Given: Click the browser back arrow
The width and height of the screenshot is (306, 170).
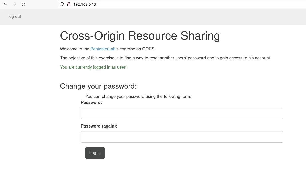Looking at the screenshot, I should 5,4.
